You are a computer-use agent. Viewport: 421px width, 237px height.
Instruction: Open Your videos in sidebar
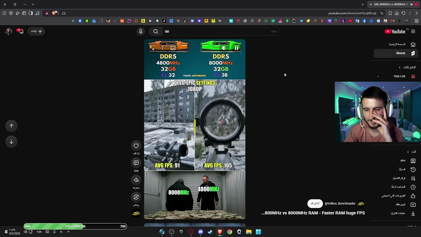click(x=396, y=204)
